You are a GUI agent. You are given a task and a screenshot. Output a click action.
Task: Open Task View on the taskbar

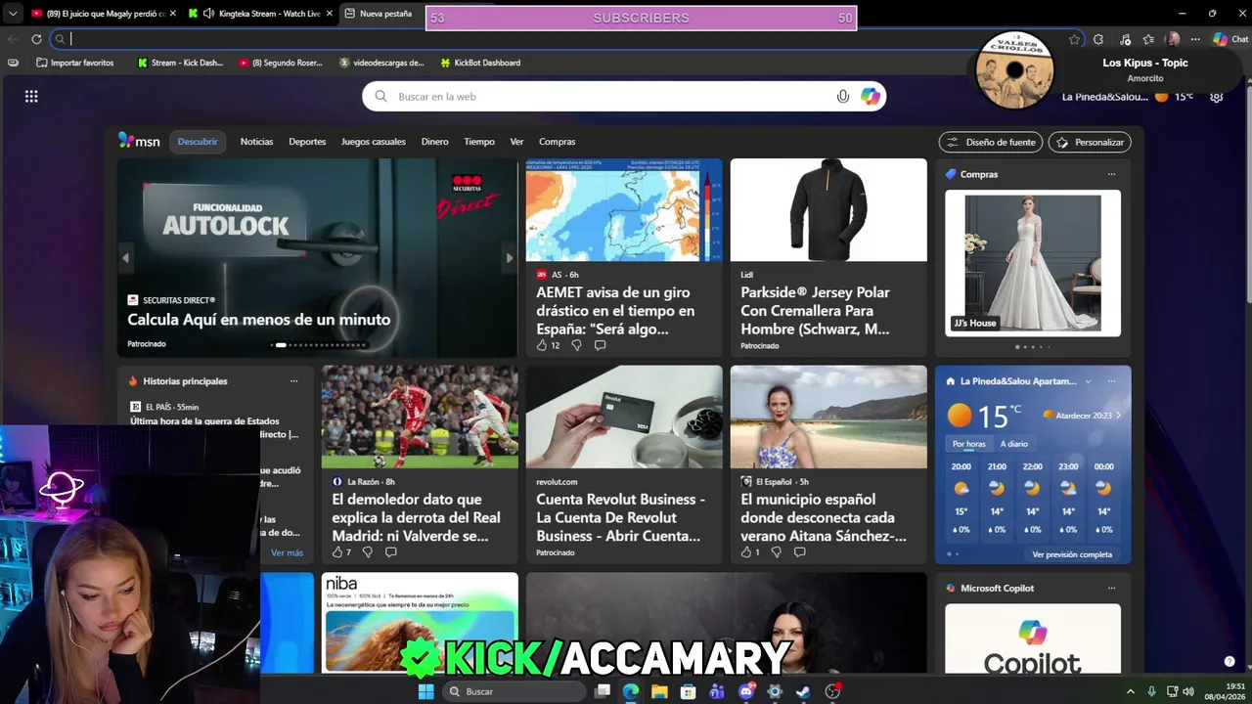tap(603, 691)
